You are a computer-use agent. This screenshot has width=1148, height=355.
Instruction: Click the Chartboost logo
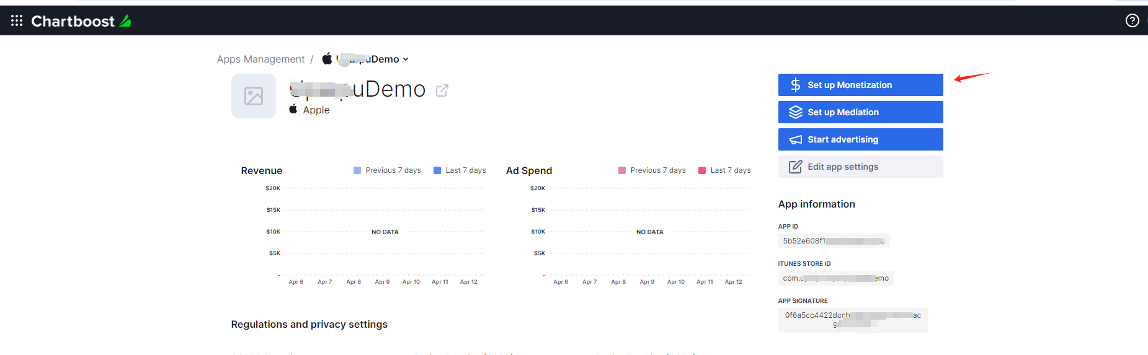pos(81,21)
